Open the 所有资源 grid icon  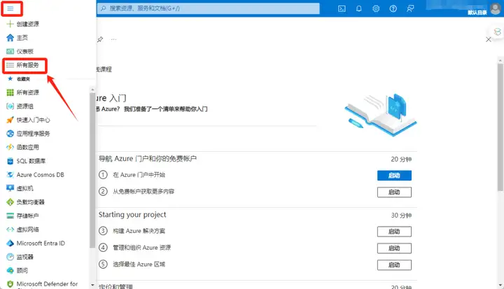[x=10, y=92]
